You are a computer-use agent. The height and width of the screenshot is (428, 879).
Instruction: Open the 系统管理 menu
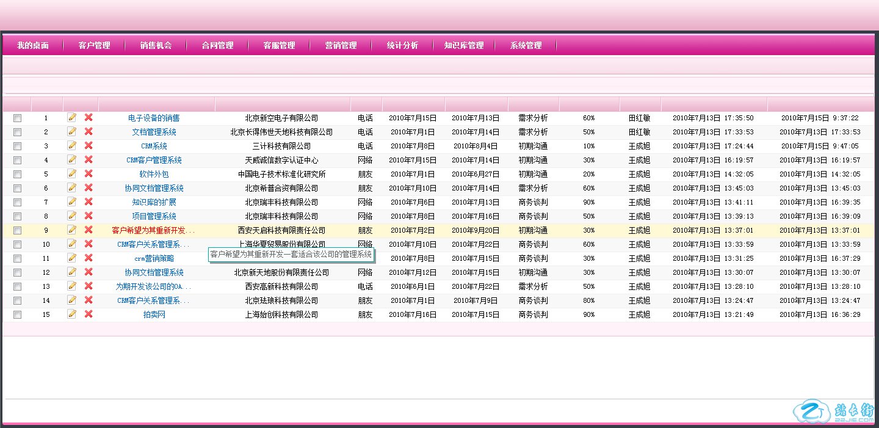(x=526, y=45)
